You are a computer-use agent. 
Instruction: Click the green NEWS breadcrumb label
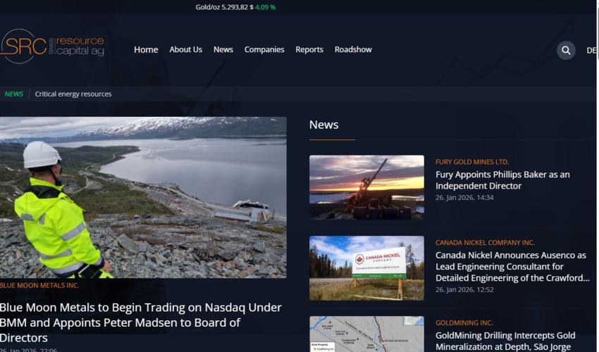[x=14, y=94]
